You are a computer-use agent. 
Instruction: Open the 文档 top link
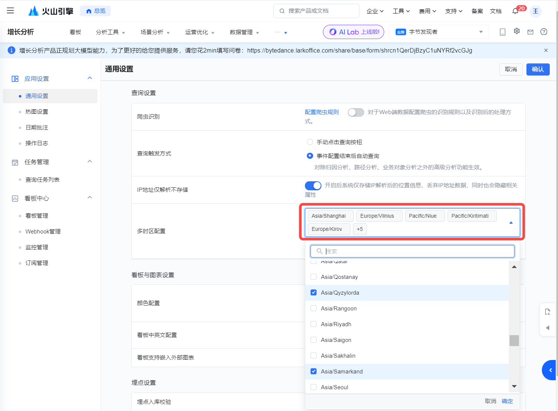(496, 11)
